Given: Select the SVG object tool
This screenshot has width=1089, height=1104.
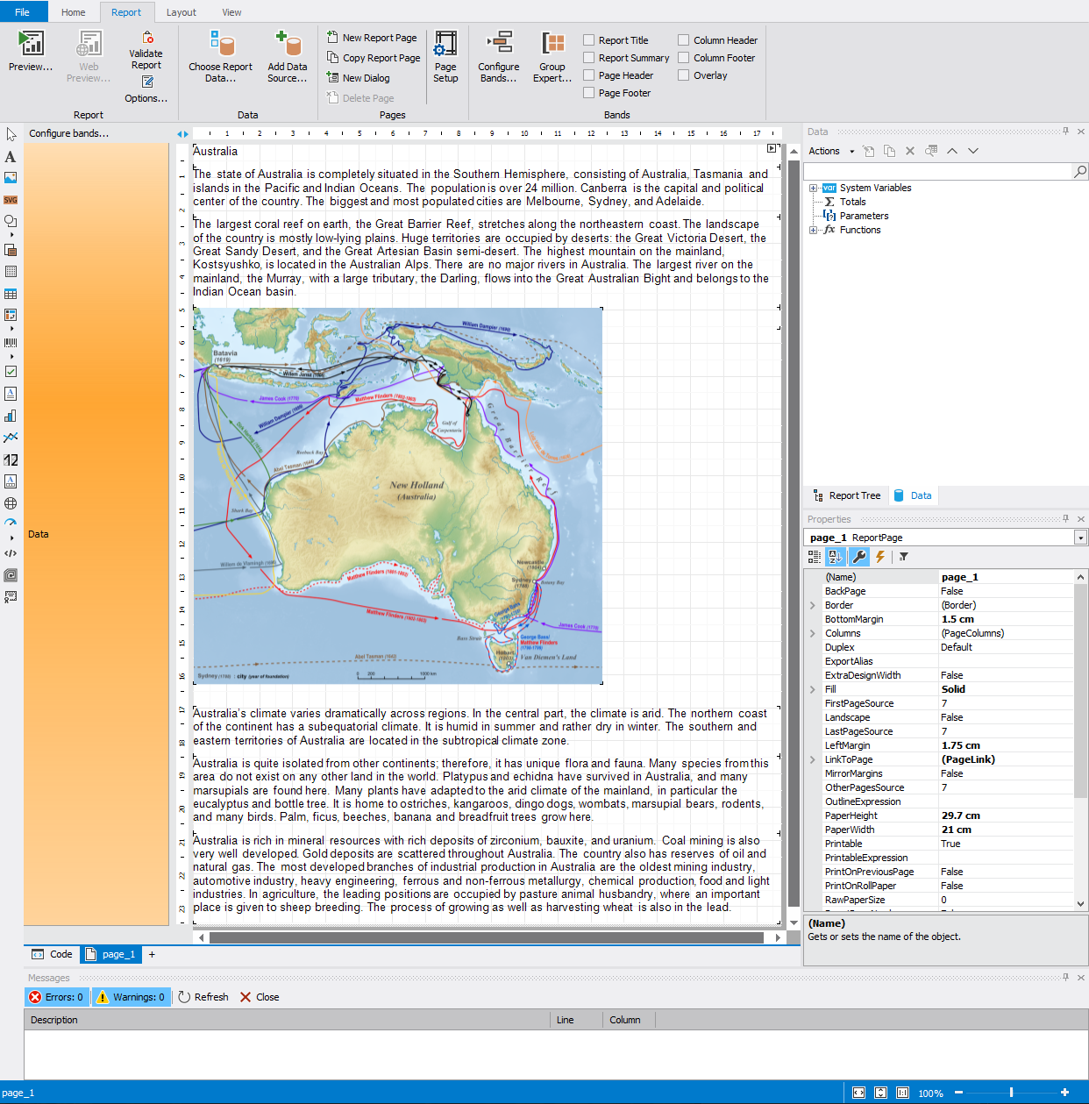Looking at the screenshot, I should [11, 200].
